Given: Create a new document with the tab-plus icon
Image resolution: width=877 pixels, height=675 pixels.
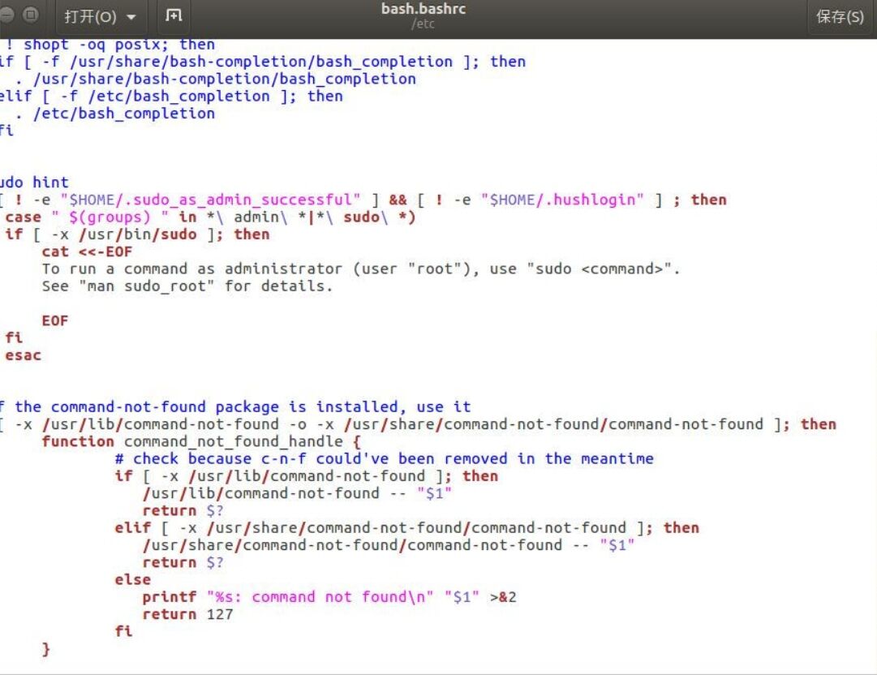Looking at the screenshot, I should (174, 15).
